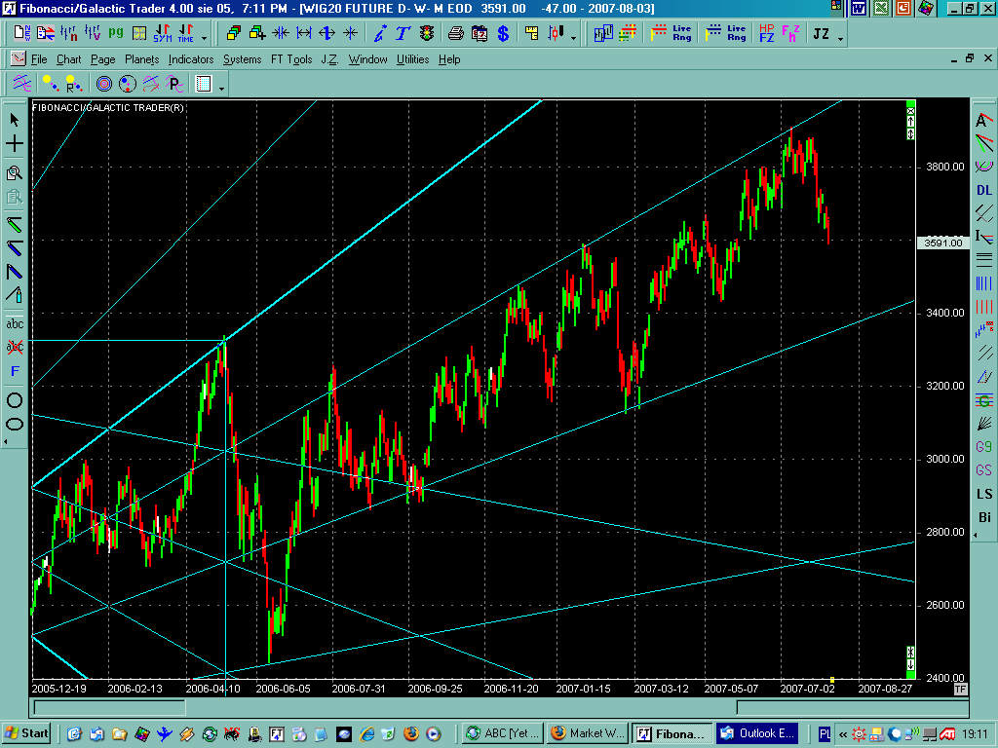Image resolution: width=998 pixels, height=748 pixels.
Task: Open Help menu
Action: [449, 59]
